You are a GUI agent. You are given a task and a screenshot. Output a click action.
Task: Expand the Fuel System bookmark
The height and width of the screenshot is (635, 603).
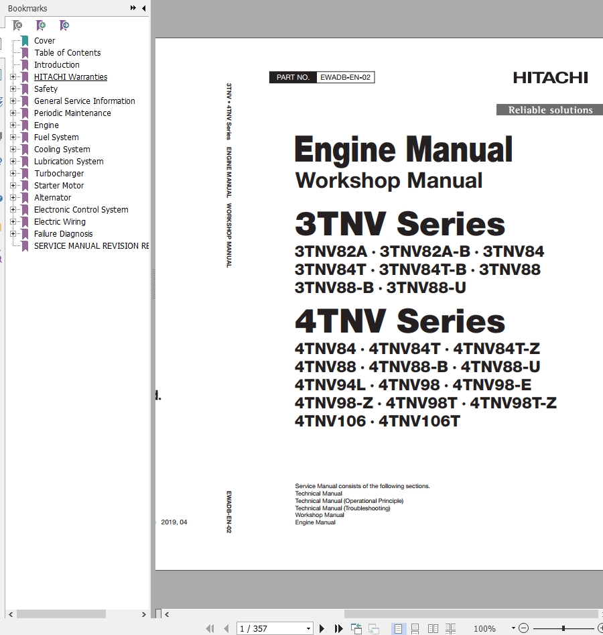click(x=13, y=137)
